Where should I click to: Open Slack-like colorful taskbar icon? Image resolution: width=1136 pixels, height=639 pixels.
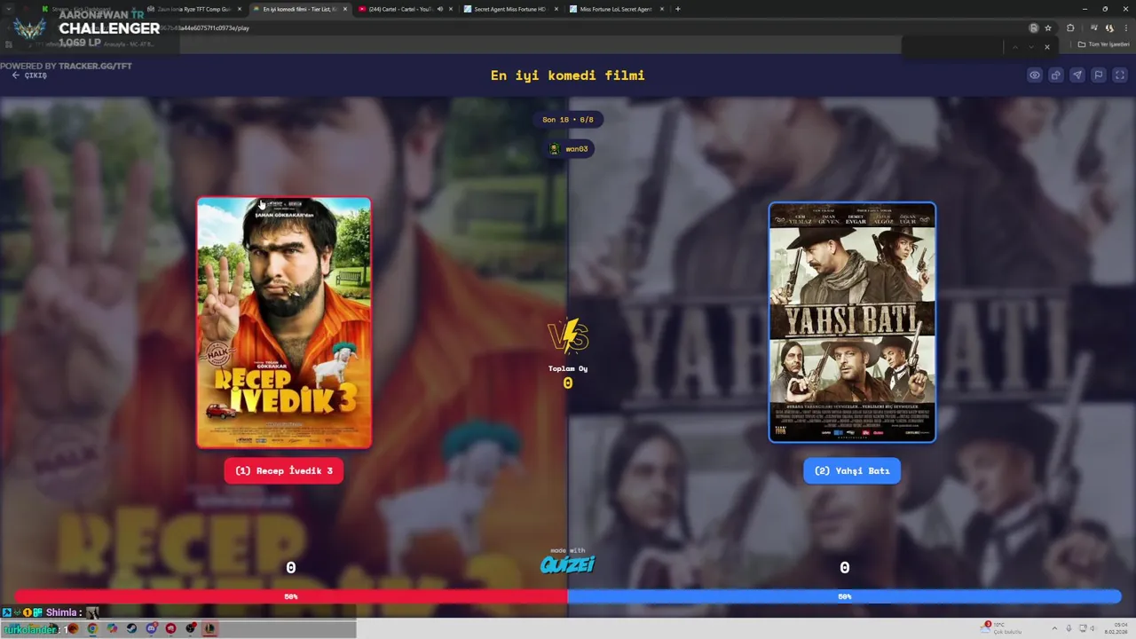112,628
